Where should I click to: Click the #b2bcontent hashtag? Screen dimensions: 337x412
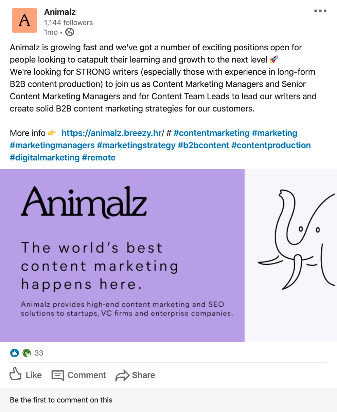(203, 145)
